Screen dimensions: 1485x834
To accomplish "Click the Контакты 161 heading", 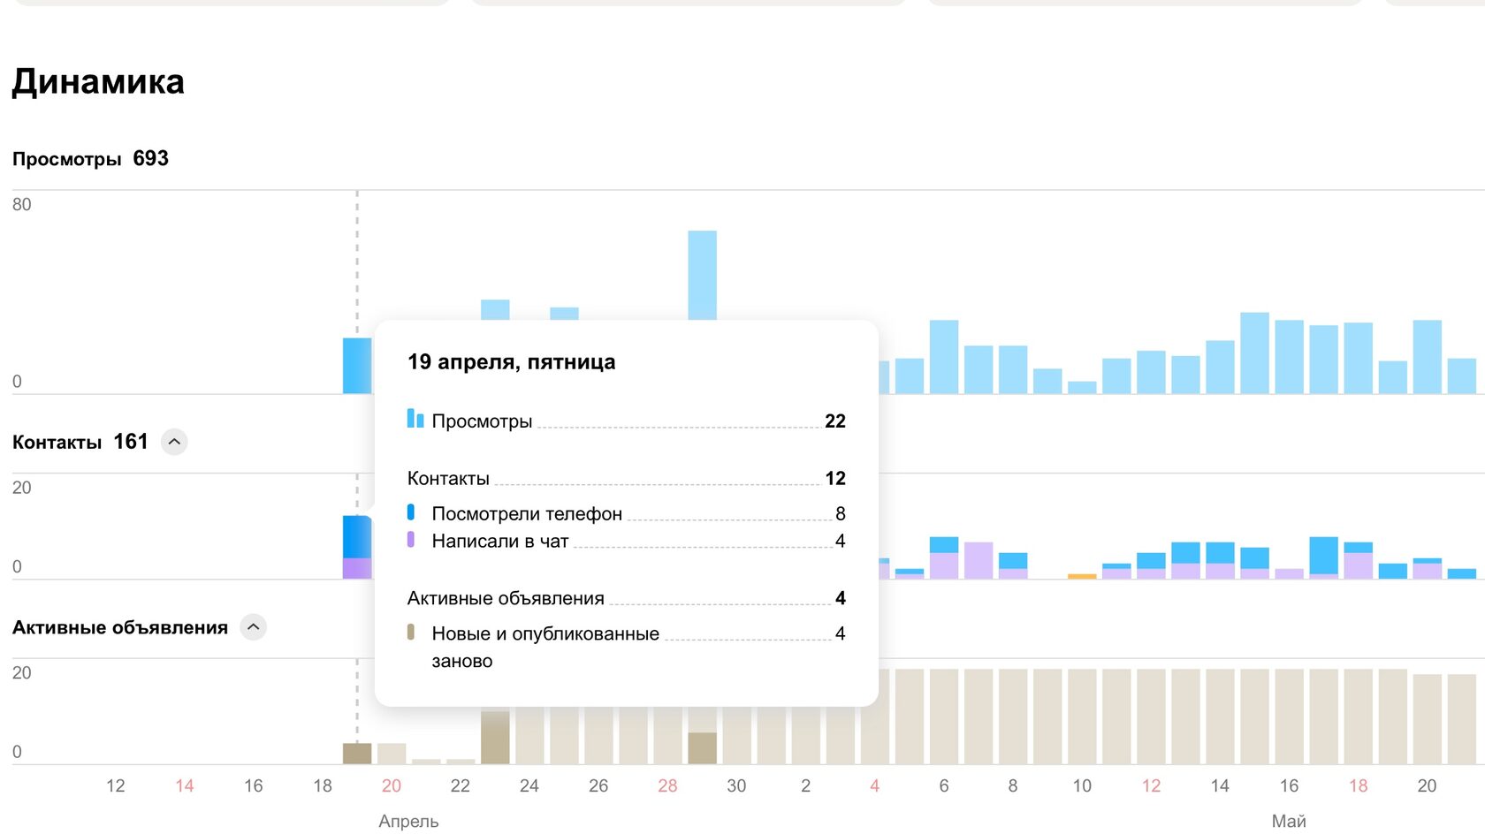I will point(80,442).
